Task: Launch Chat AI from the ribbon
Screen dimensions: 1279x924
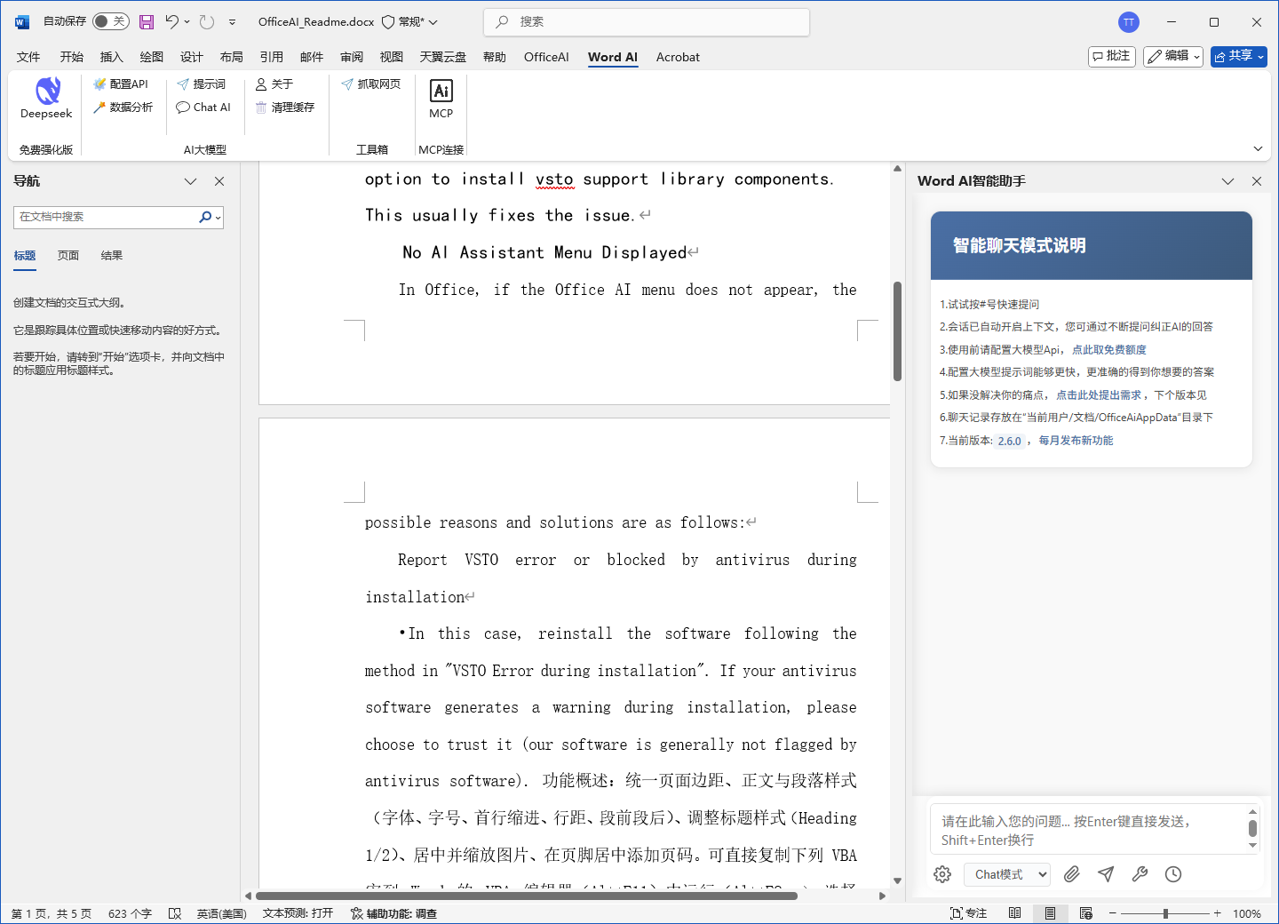Action: point(203,108)
